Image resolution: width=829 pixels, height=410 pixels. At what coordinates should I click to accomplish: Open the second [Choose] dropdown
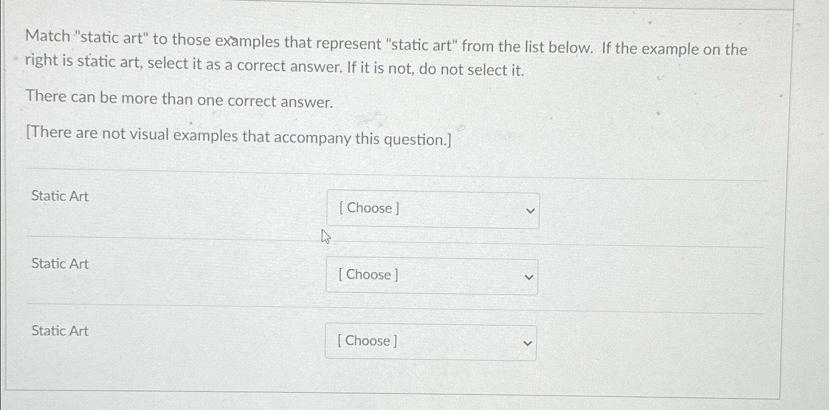[431, 276]
